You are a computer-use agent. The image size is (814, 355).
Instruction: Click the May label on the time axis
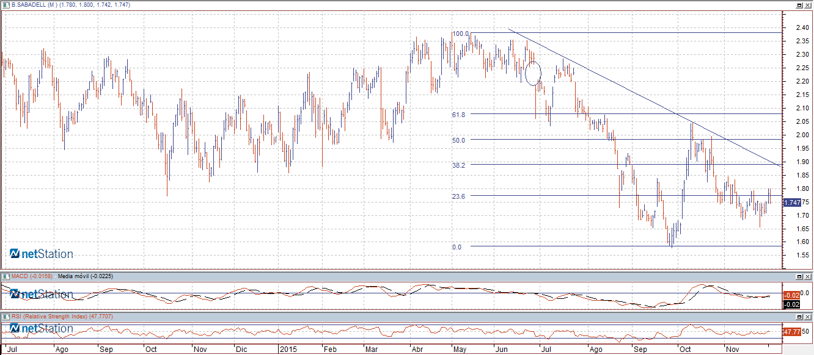click(461, 350)
